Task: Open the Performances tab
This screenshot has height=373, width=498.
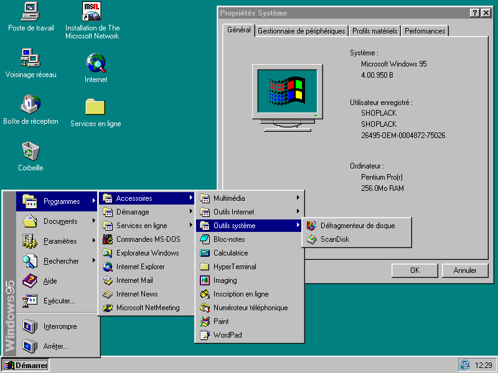Action: coord(425,31)
